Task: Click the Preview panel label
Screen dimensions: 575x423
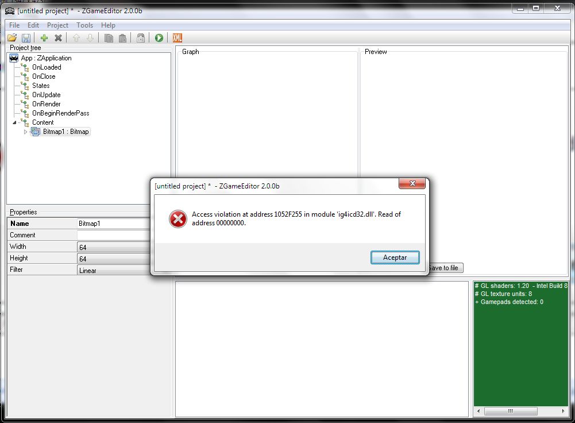Action: click(x=376, y=52)
